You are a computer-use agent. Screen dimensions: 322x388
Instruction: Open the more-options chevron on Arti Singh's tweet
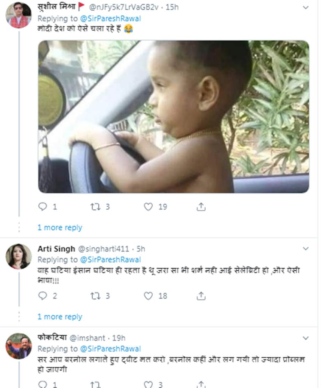306,249
